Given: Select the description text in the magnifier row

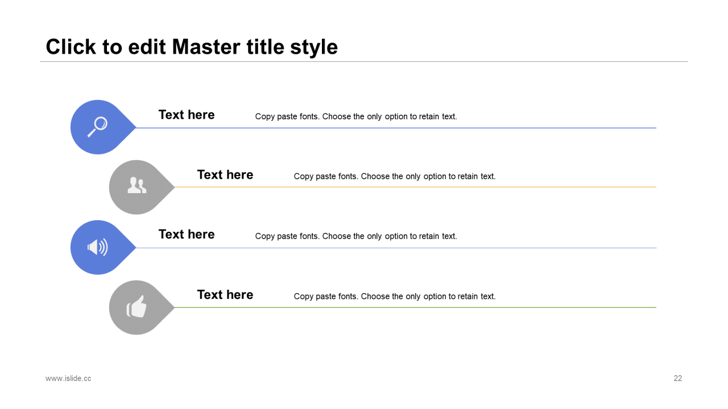Looking at the screenshot, I should coord(356,116).
